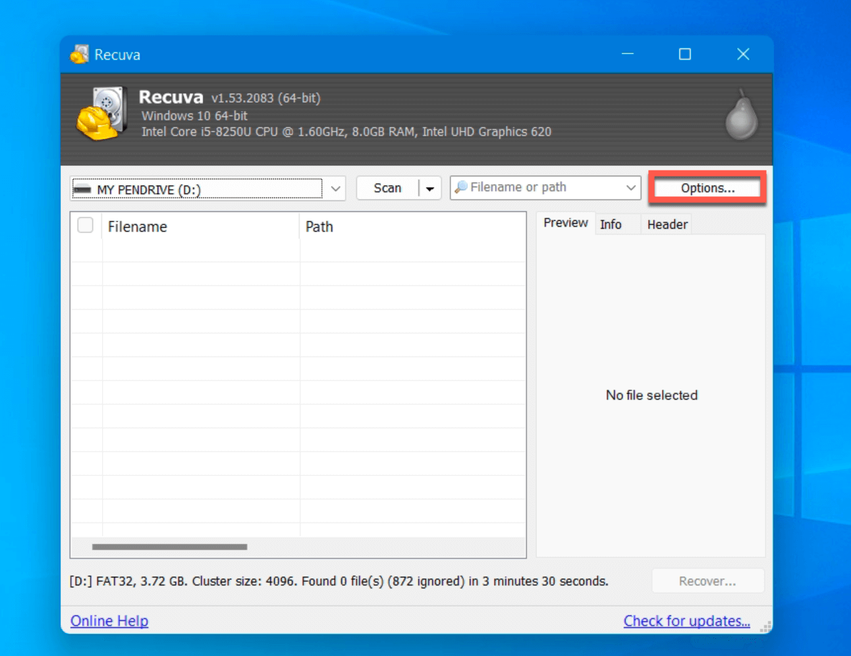851x656 pixels.
Task: Switch to the Preview tab
Action: [x=566, y=223]
